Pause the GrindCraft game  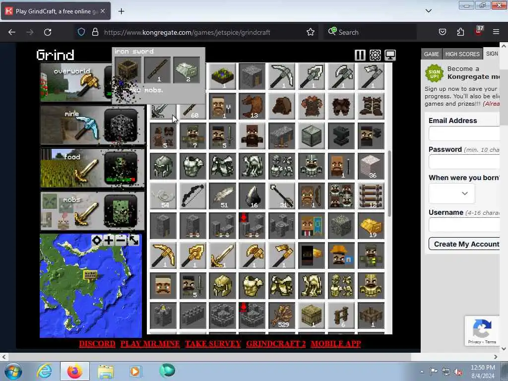pyautogui.click(x=360, y=55)
